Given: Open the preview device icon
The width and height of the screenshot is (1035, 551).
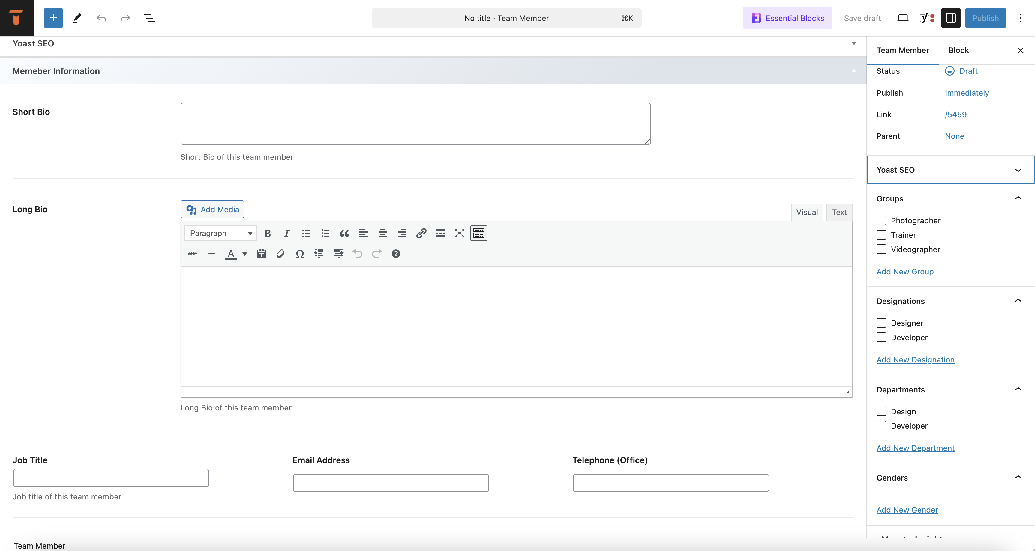Looking at the screenshot, I should 902,18.
